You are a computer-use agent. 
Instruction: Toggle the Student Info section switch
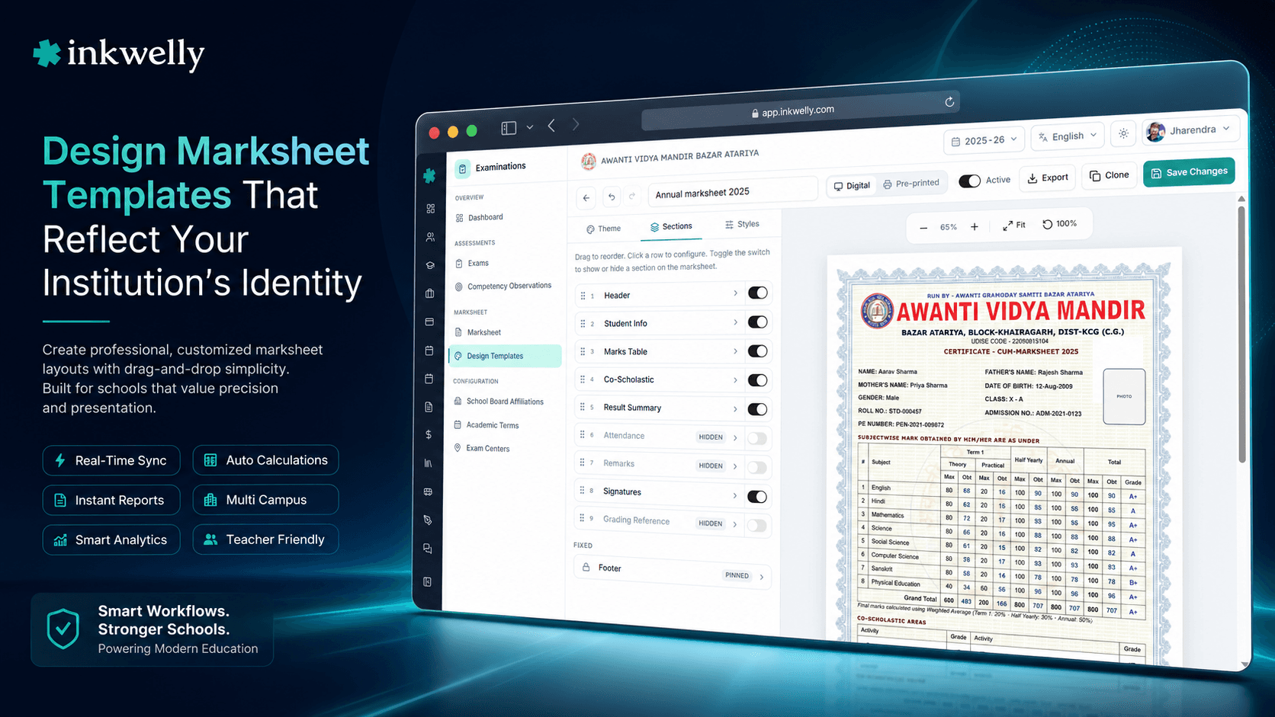pyautogui.click(x=757, y=322)
